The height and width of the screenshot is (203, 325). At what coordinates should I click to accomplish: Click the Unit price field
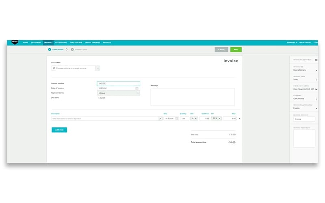coord(205,119)
